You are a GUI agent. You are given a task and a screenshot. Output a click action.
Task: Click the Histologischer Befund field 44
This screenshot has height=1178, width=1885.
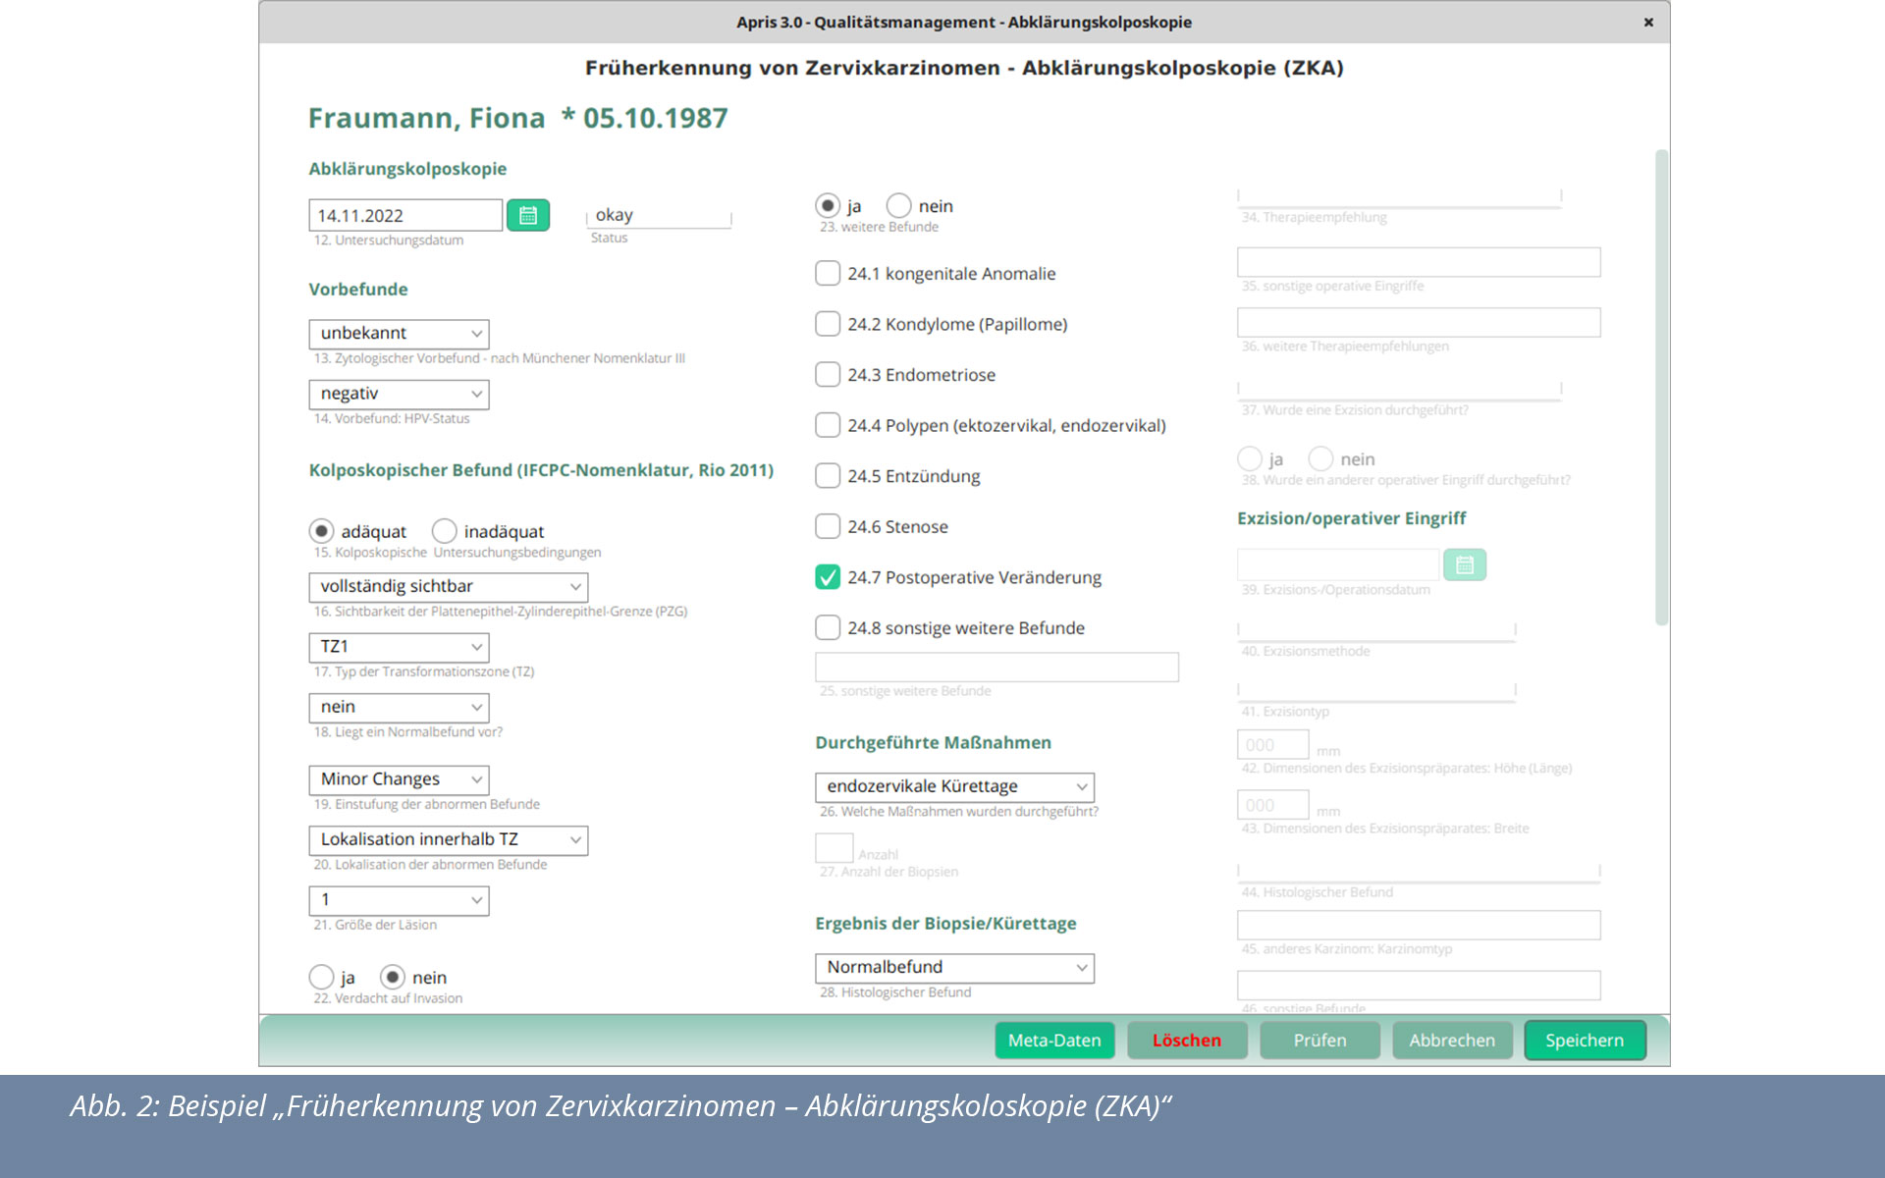[1419, 872]
